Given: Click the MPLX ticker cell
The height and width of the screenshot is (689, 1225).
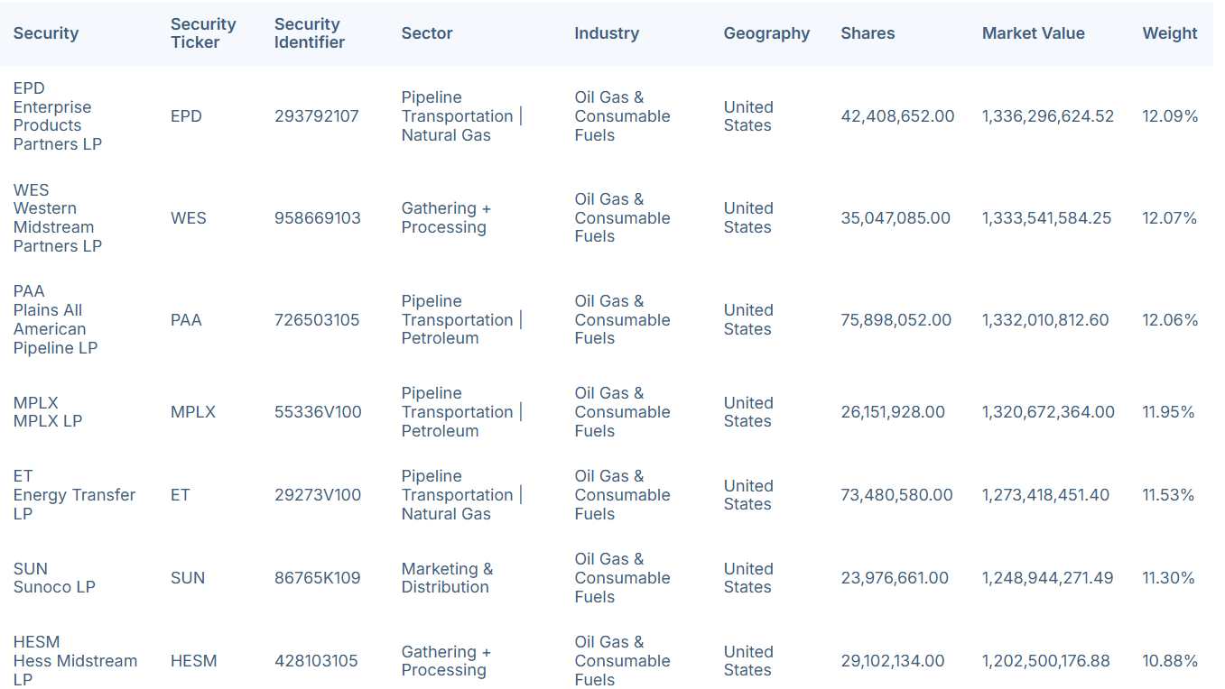Looking at the screenshot, I should 193,412.
